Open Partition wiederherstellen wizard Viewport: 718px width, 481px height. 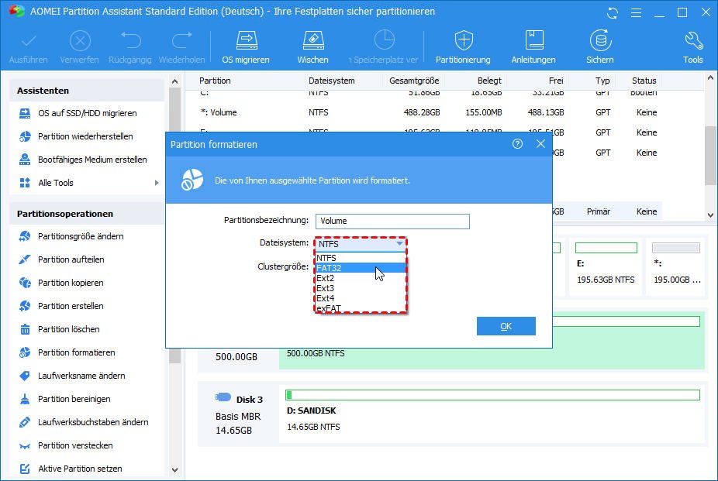coord(87,136)
